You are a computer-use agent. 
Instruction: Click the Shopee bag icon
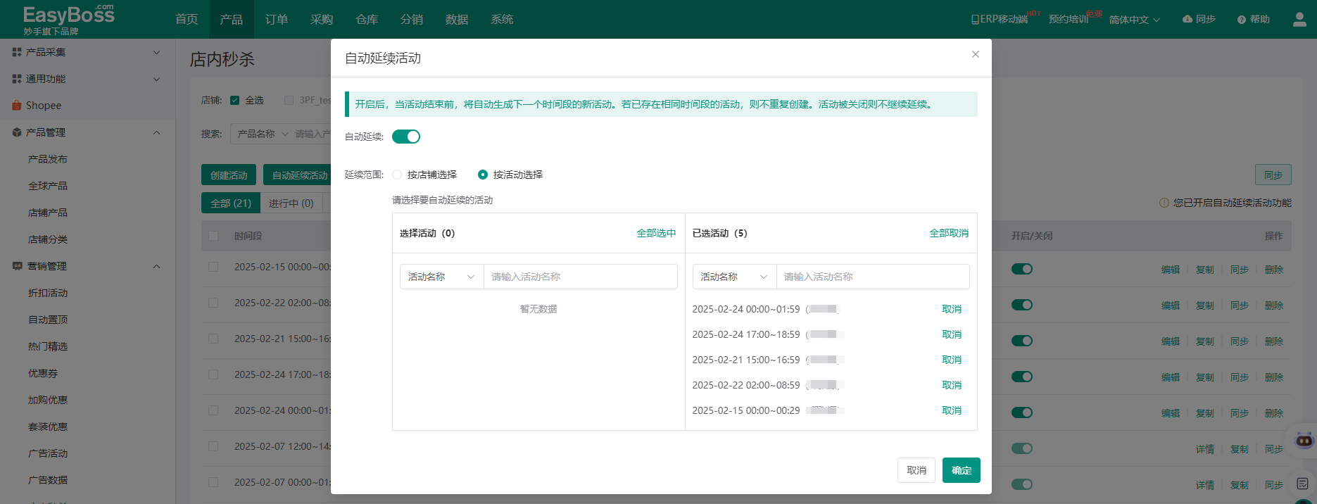tap(17, 106)
